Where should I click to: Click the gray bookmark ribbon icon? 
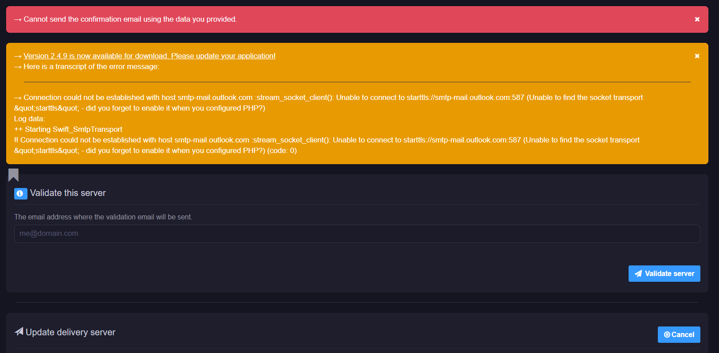(13, 175)
